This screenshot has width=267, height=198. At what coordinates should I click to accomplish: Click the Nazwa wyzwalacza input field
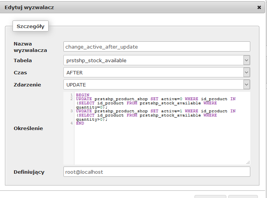tap(156, 46)
